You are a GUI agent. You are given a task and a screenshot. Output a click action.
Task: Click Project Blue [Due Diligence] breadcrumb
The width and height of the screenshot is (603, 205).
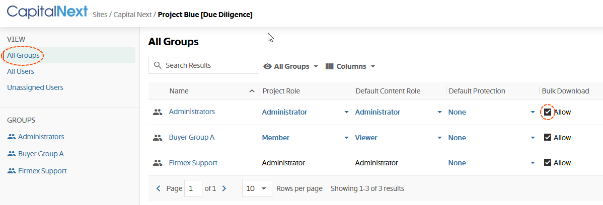click(x=205, y=15)
